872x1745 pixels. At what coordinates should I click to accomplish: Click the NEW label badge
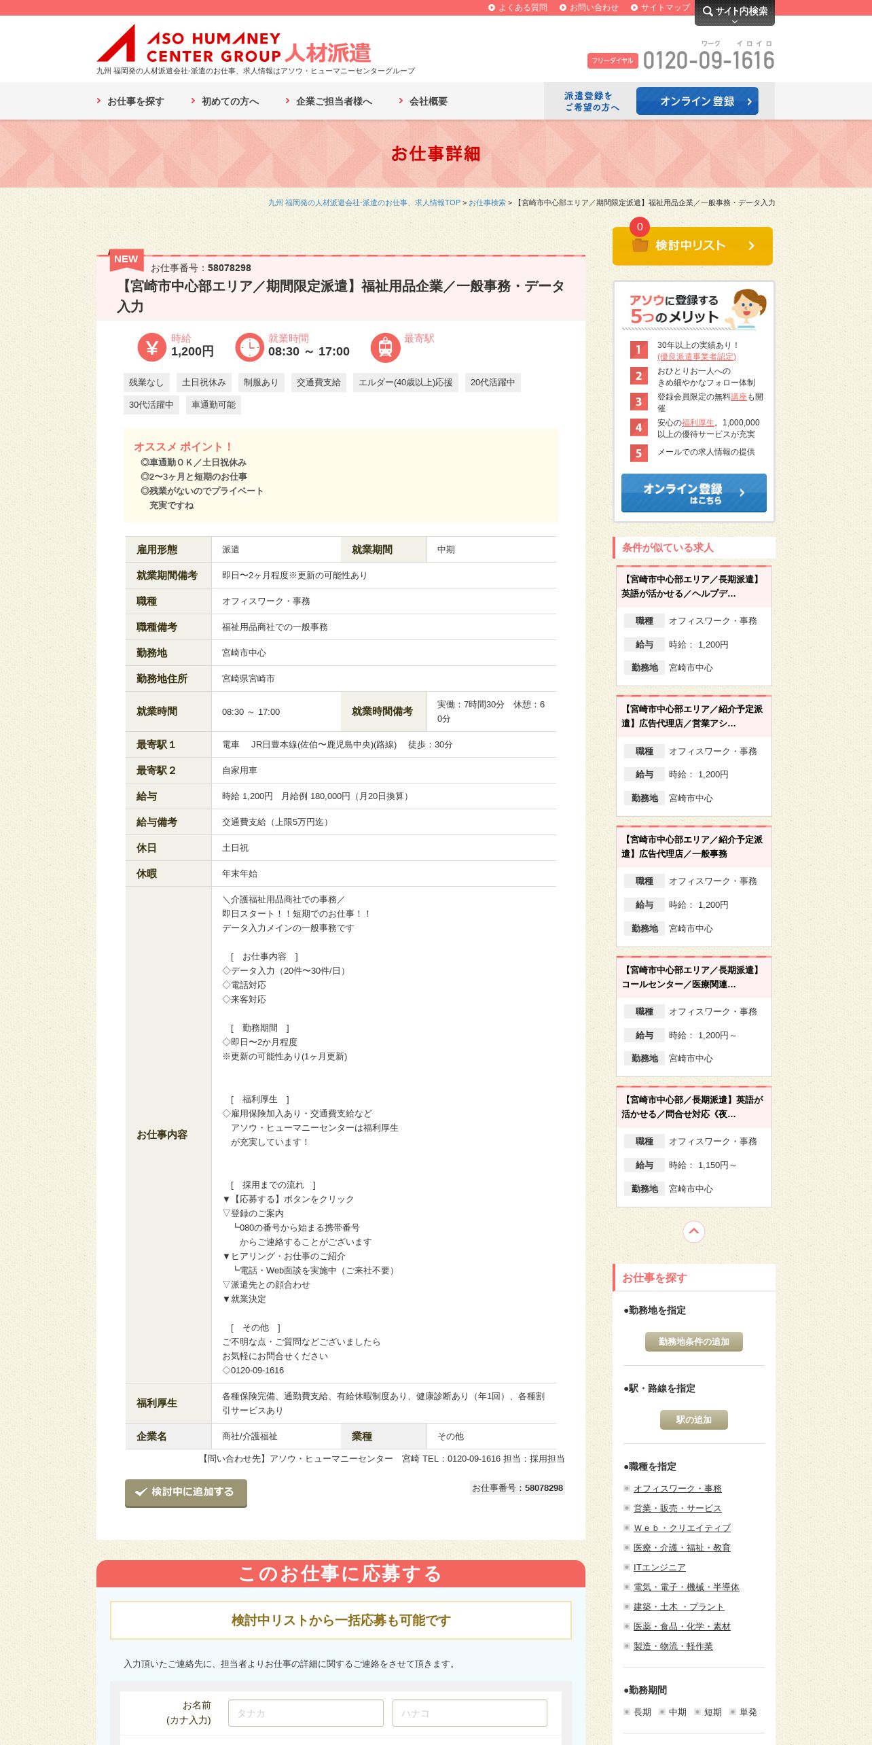click(126, 259)
